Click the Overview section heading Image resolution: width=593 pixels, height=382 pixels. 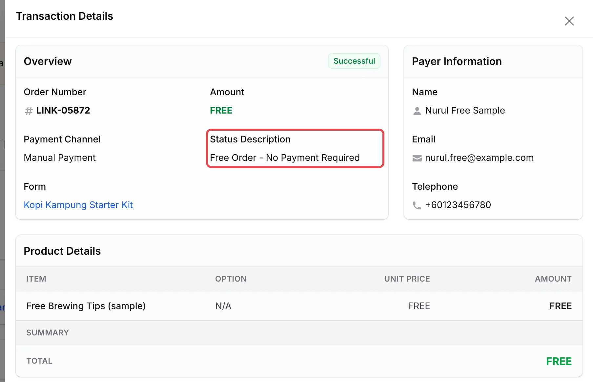pyautogui.click(x=48, y=61)
